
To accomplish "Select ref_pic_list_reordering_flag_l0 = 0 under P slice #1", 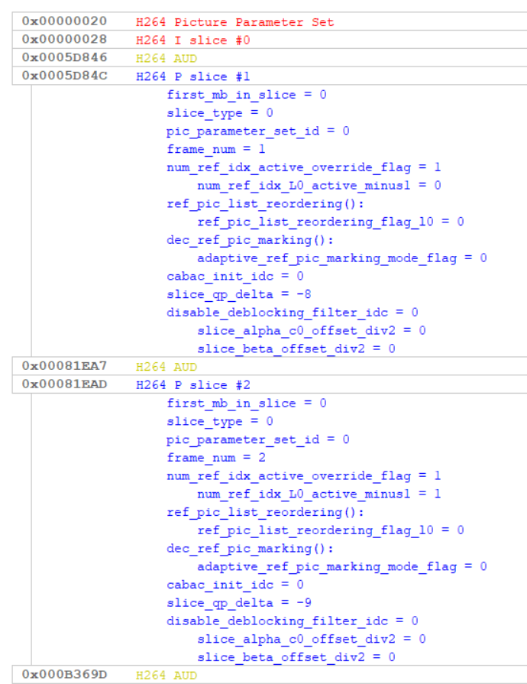I will click(331, 222).
